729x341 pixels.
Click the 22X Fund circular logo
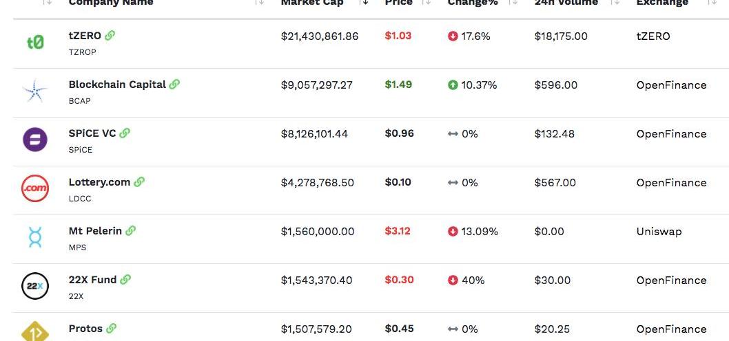(35, 286)
